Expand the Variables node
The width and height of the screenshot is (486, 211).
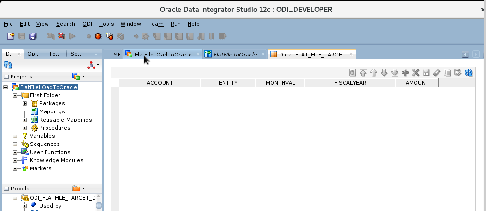15,136
